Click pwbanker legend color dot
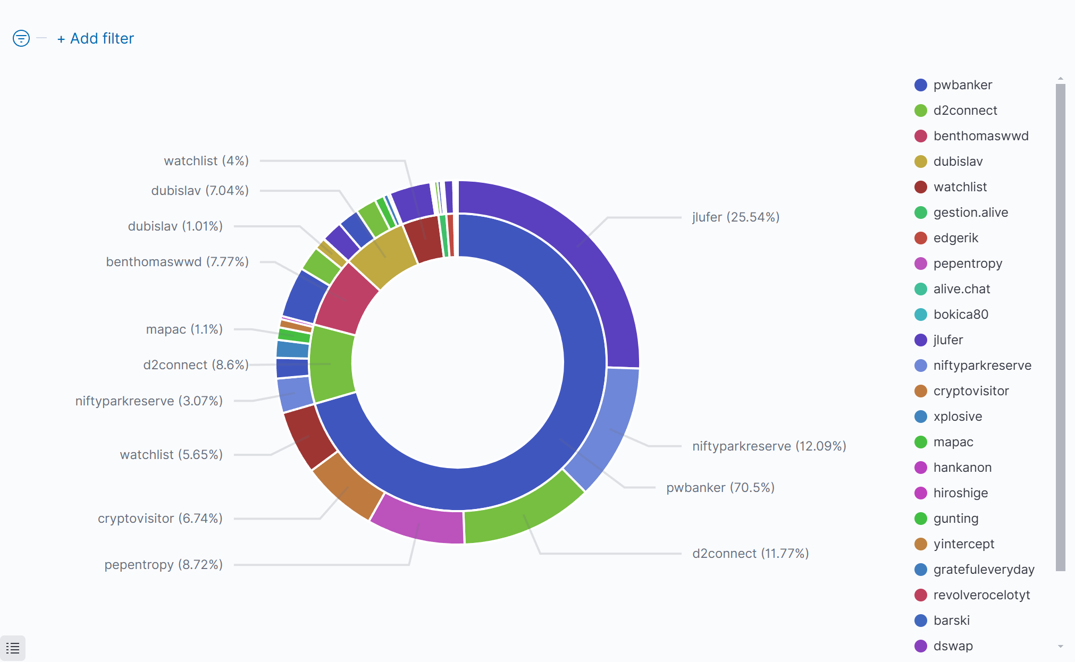1075x662 pixels. [920, 85]
